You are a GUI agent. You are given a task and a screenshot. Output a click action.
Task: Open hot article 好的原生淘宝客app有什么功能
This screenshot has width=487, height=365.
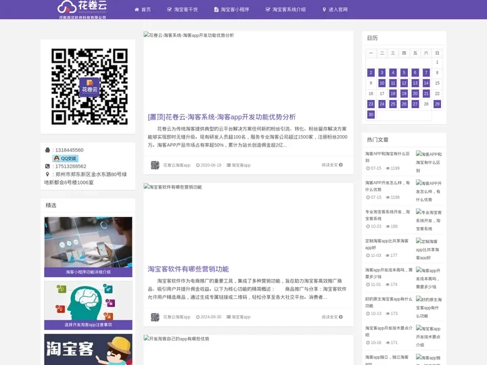(x=388, y=302)
